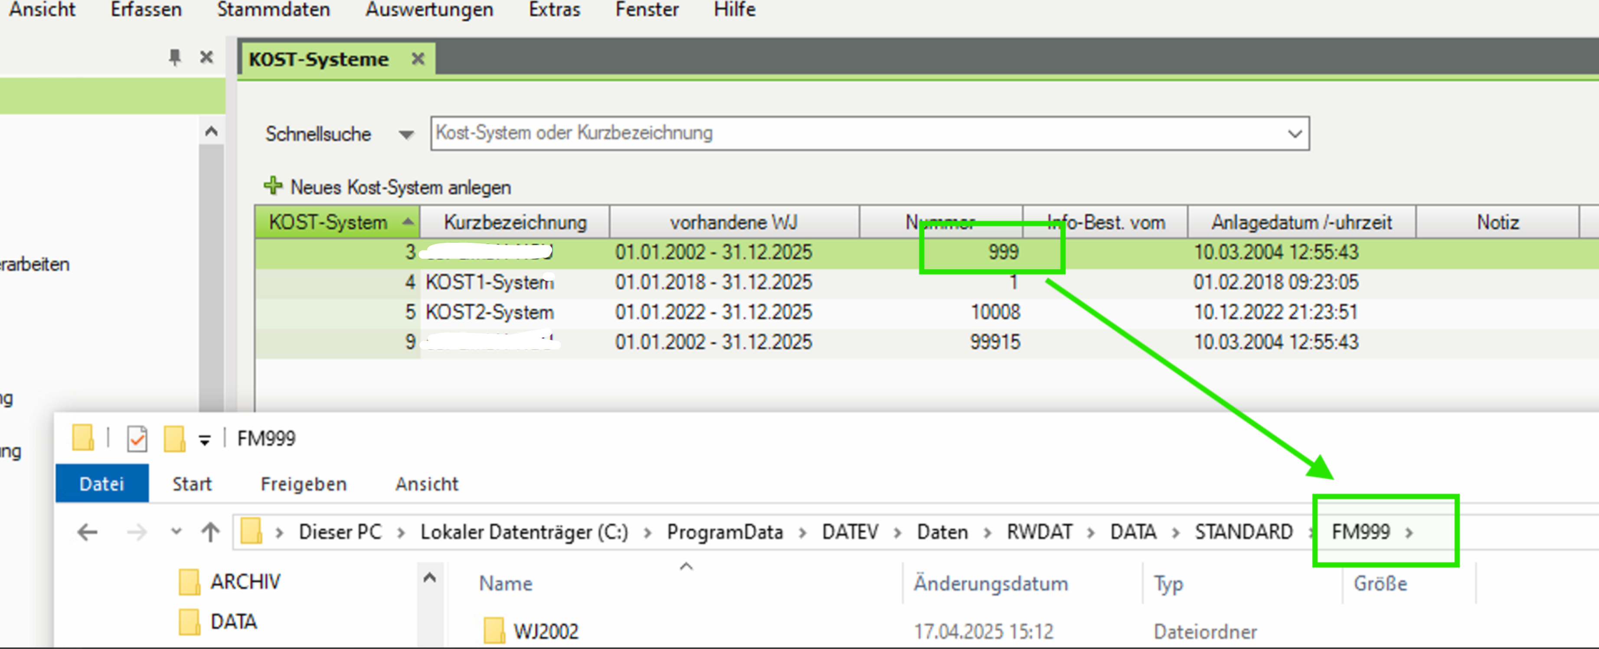Open the Schnellsuche options arrow
This screenshot has height=649, width=1599.
406,134
